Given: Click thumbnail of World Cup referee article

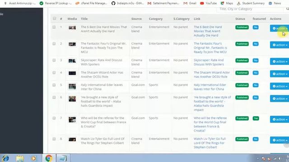Looking at the screenshot, I should pos(72,120).
